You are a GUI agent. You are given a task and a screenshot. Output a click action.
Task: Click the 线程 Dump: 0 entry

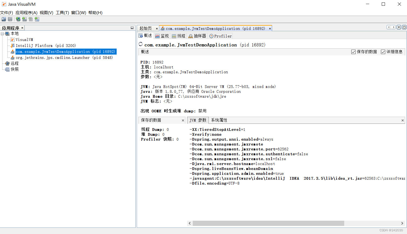155,129
